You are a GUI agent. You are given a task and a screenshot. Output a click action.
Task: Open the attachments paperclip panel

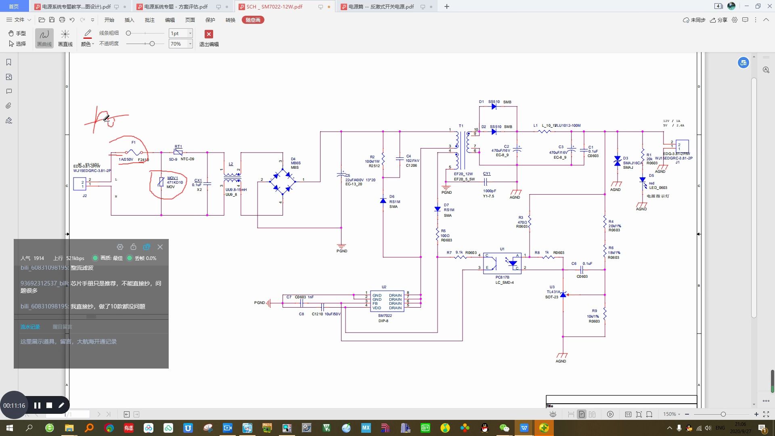click(9, 106)
